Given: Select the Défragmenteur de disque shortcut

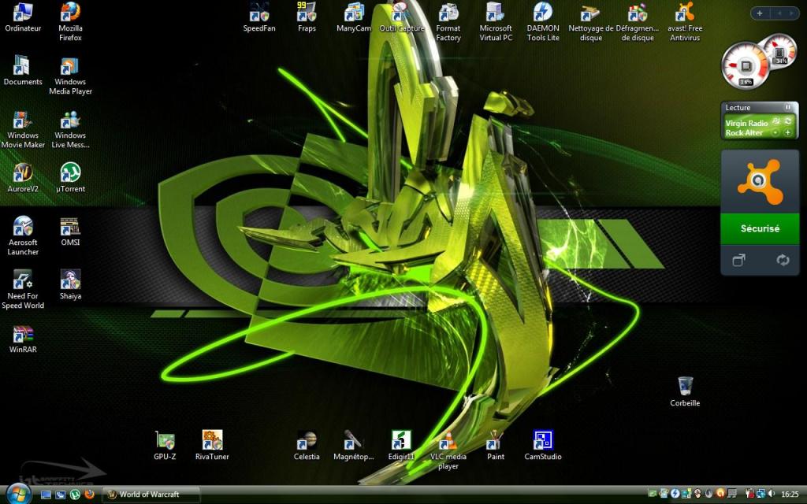Looking at the screenshot, I should [638, 22].
